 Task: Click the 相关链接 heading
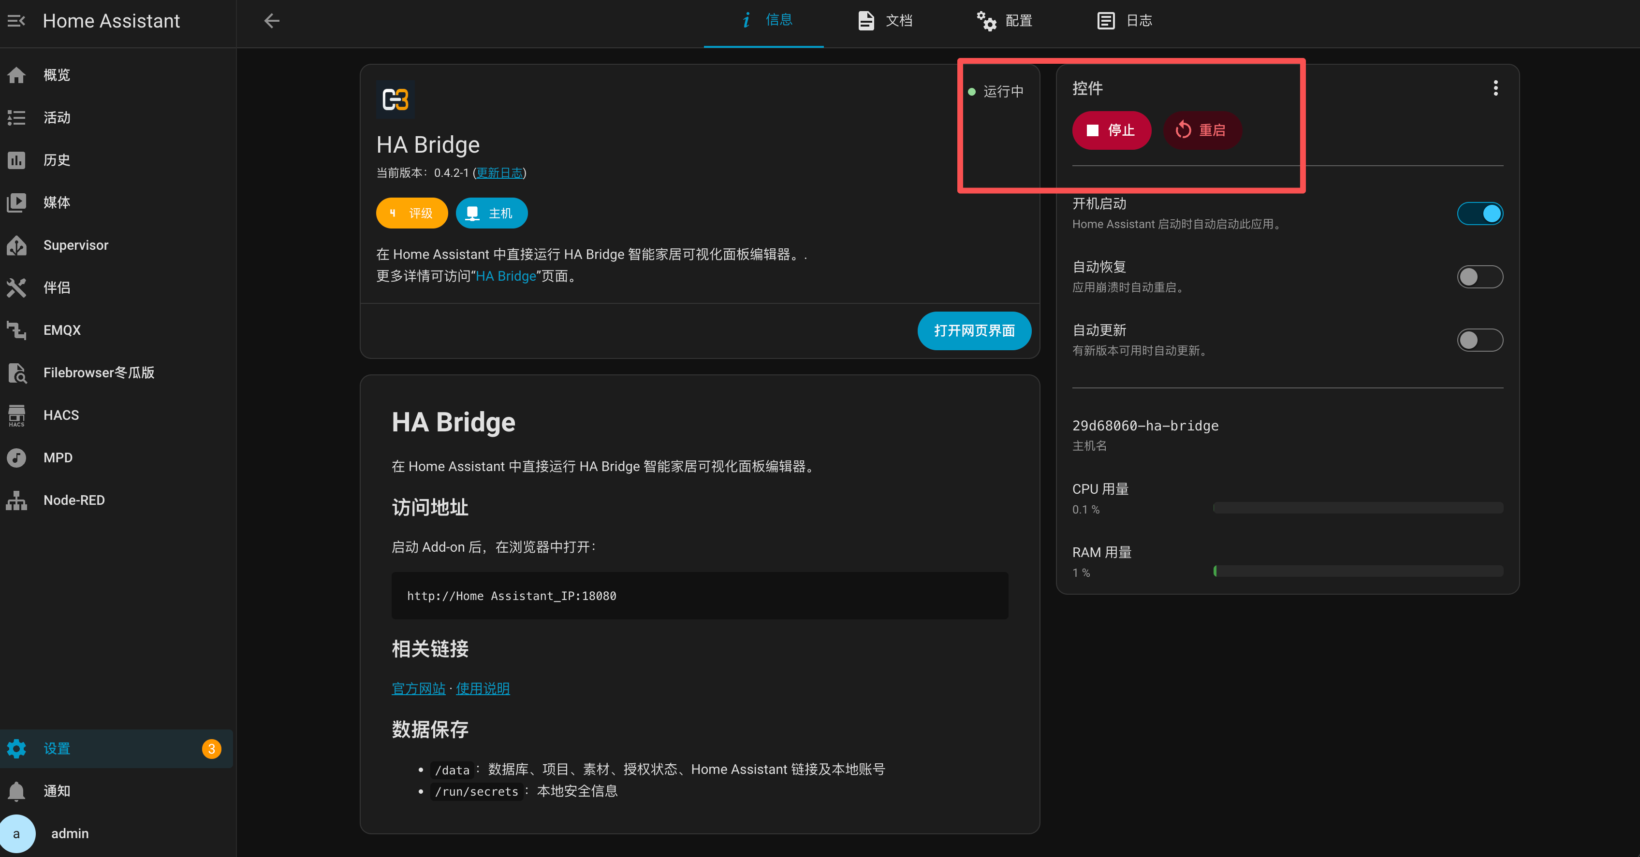[430, 650]
